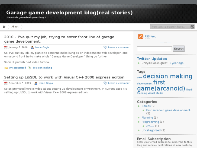Click the 'Email Subscription' heading
Screen dimensions: 197x148
click(154, 139)
